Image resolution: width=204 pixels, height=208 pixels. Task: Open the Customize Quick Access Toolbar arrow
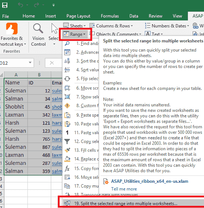(53, 5)
